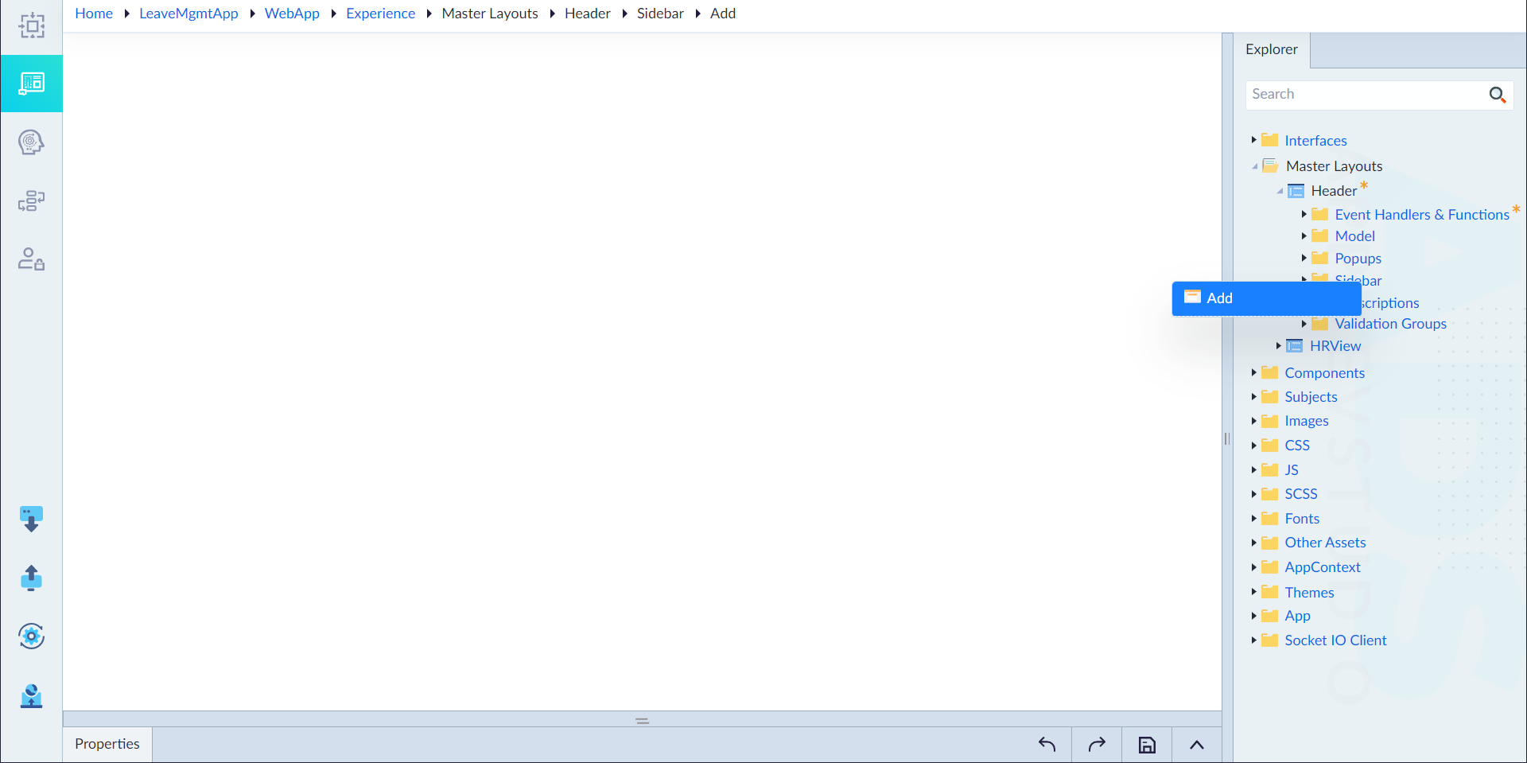Click the undo arrow in bottom toolbar

1047,745
